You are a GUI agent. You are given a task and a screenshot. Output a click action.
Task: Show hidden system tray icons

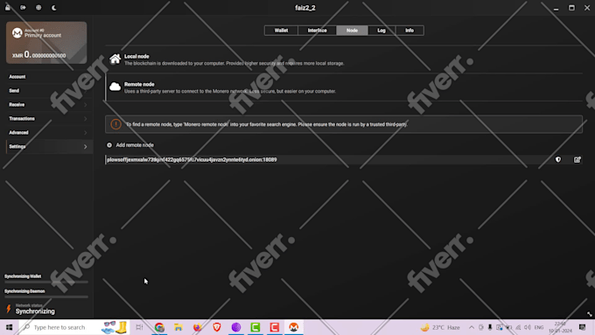472,327
